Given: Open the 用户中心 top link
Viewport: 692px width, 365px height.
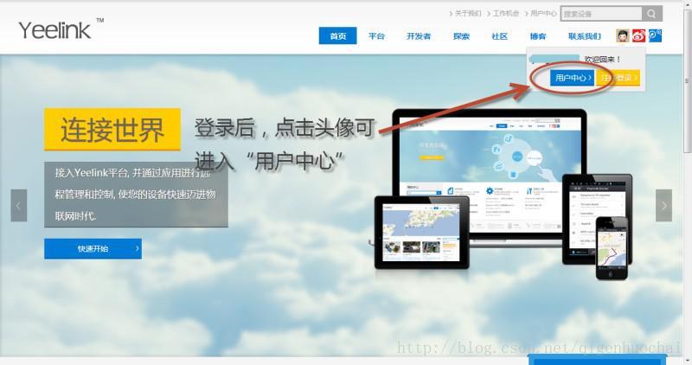Looking at the screenshot, I should click(541, 14).
